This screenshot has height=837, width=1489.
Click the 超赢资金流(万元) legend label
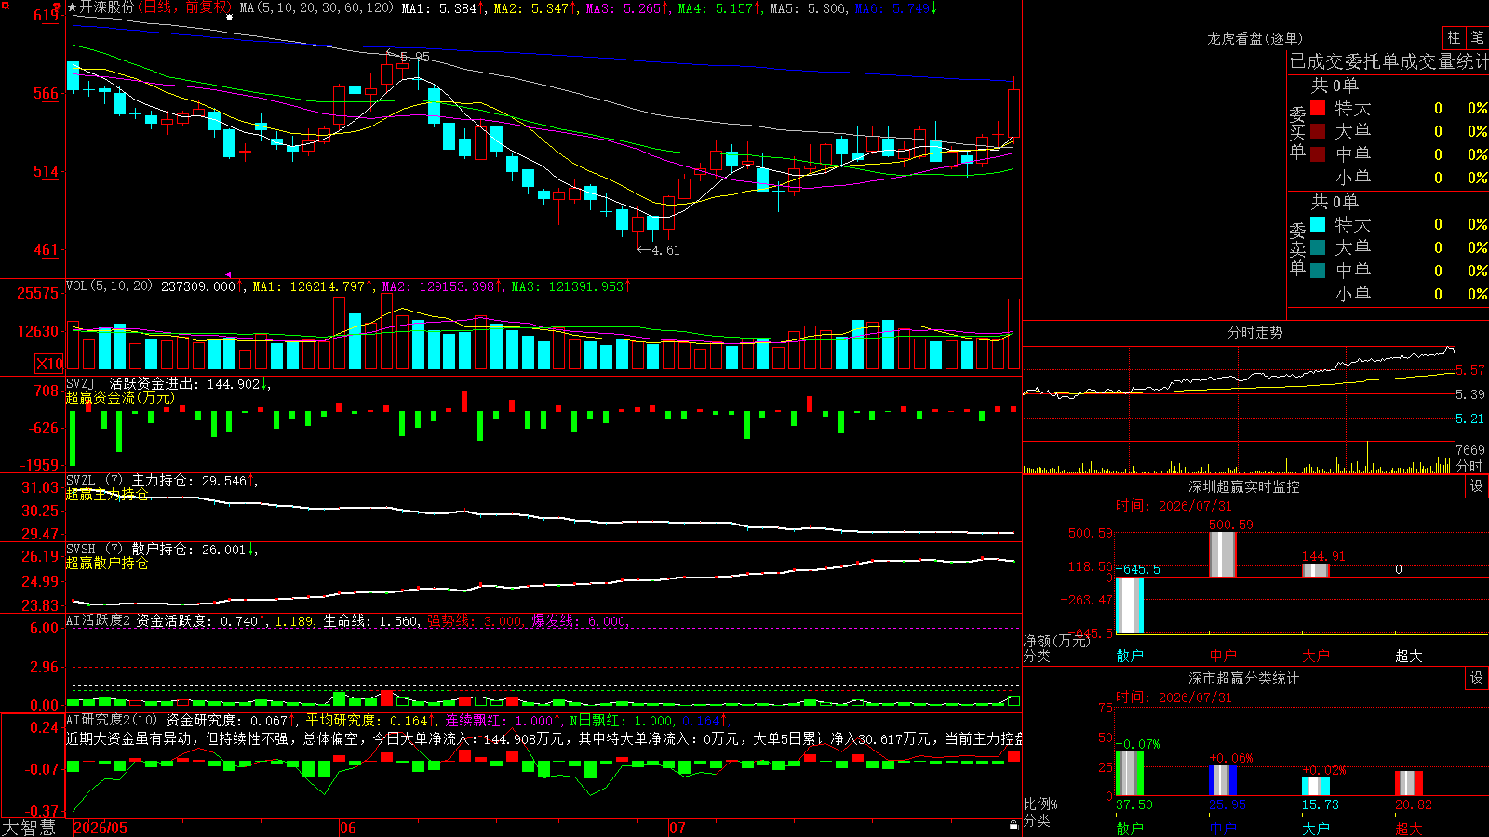pyautogui.click(x=120, y=397)
